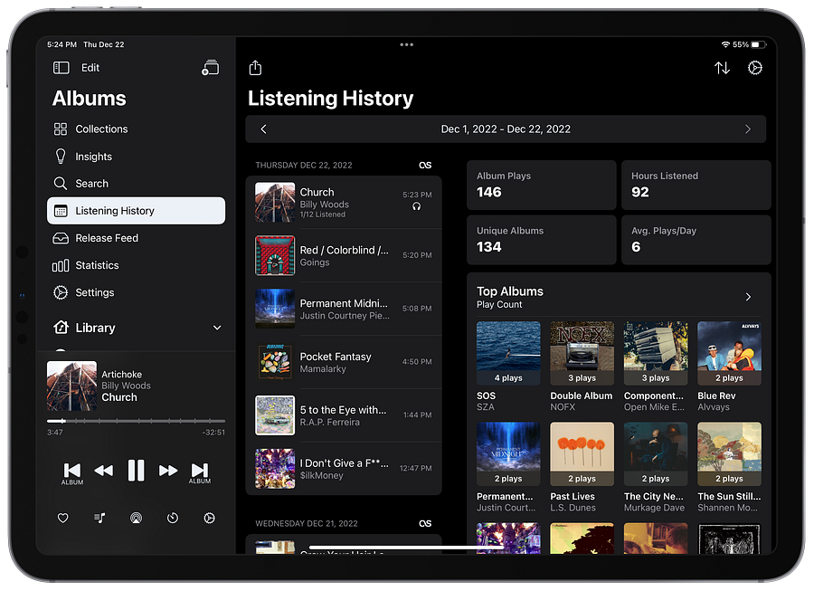Open the playback history clock icon
The image size is (814, 591).
pyautogui.click(x=173, y=518)
